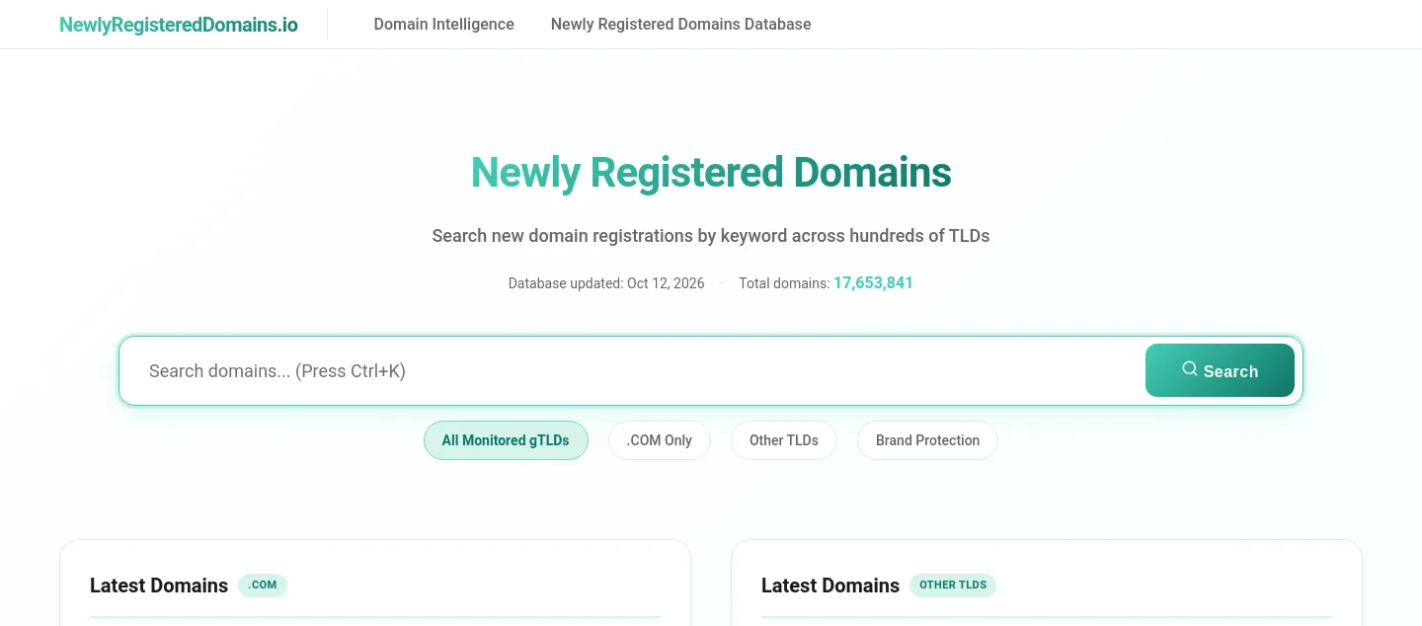Click the .COM badge beside Latest Domains
Image resolution: width=1422 pixels, height=626 pixels.
(263, 586)
